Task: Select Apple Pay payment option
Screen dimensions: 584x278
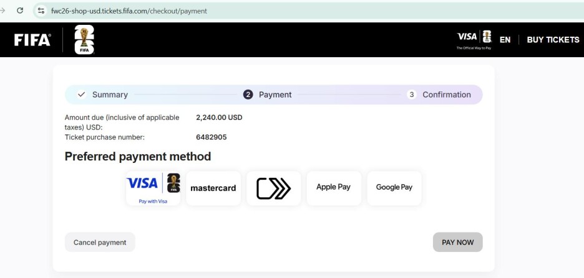Action: coord(334,188)
